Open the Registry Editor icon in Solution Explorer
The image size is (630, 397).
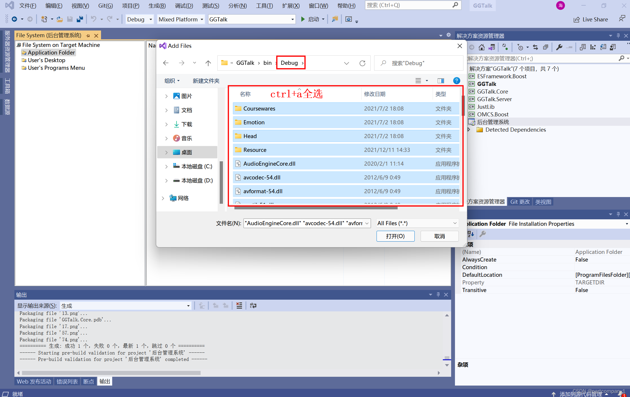(x=593, y=47)
